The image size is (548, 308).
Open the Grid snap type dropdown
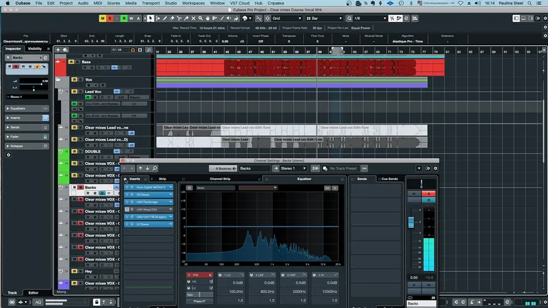click(287, 18)
